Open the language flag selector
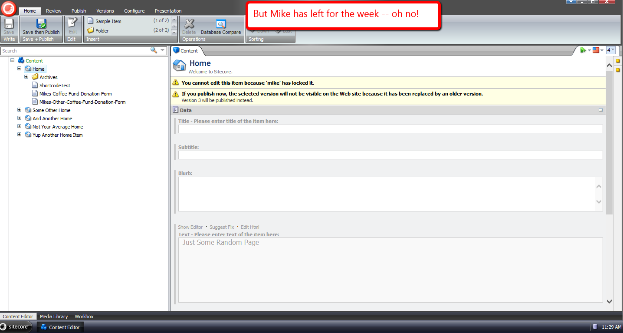 point(597,50)
